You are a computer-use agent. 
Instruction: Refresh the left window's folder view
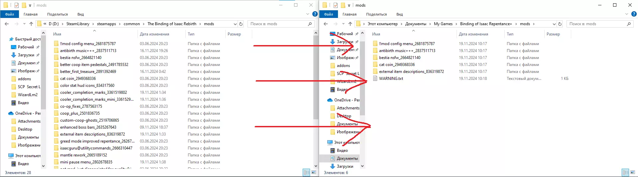pos(241,24)
